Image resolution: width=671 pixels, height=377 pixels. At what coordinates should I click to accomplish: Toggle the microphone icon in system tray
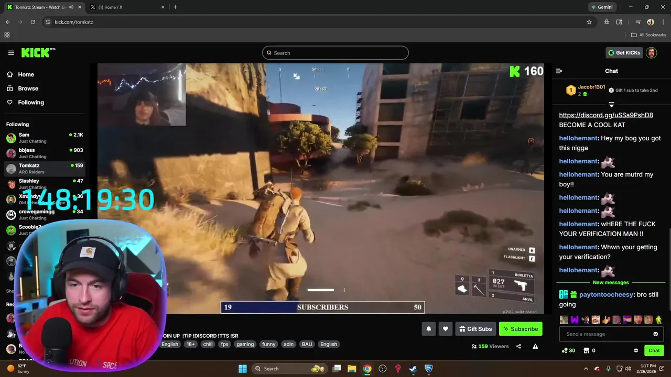click(608, 369)
